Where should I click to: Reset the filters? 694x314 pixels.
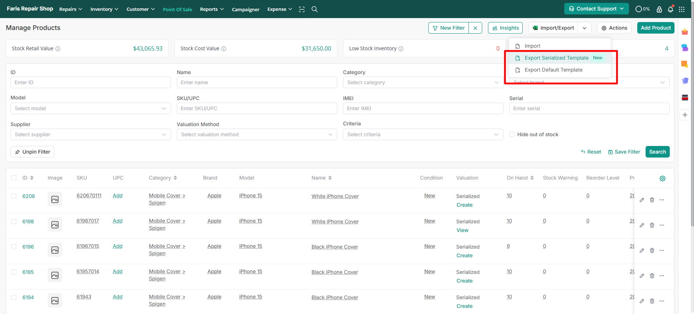[x=591, y=152]
